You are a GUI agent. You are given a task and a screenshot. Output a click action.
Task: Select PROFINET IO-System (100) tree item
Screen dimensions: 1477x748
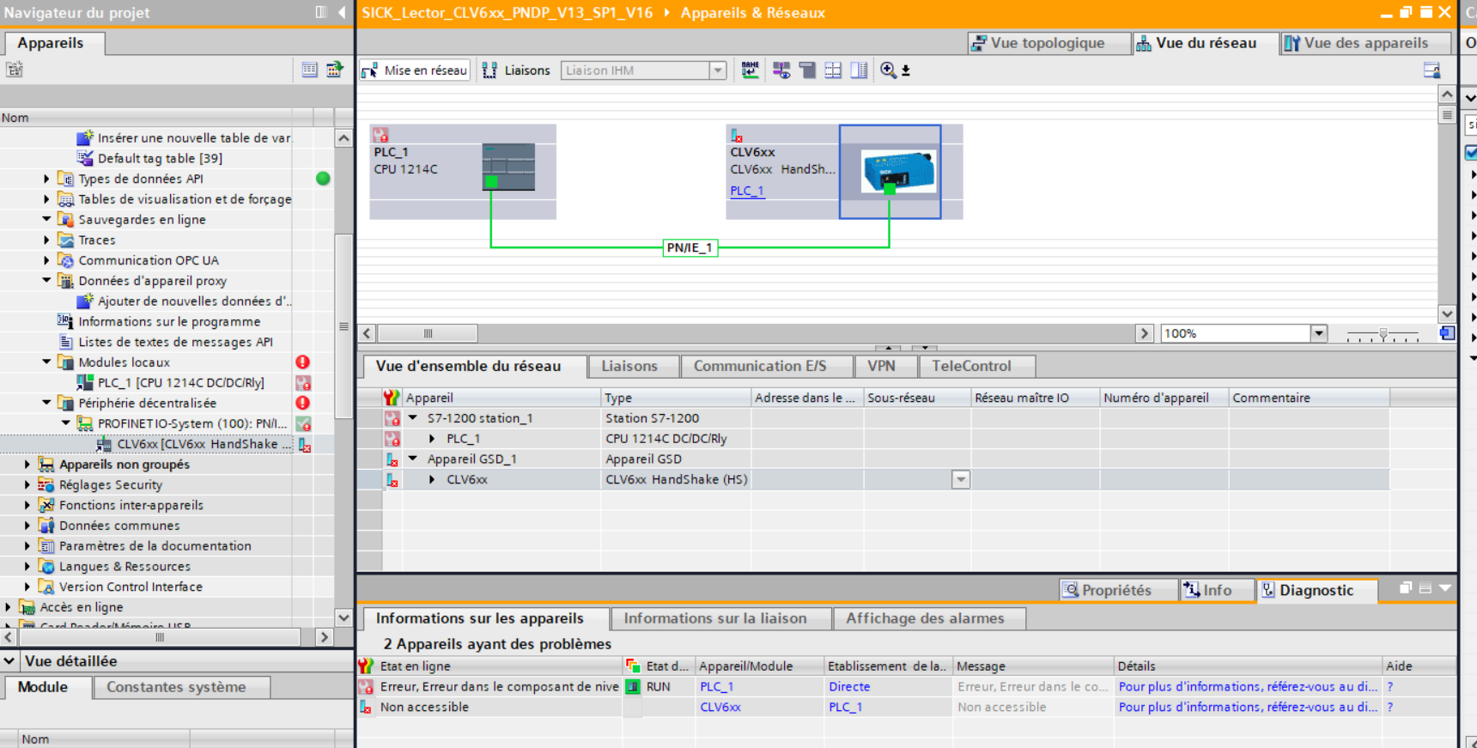(x=192, y=423)
